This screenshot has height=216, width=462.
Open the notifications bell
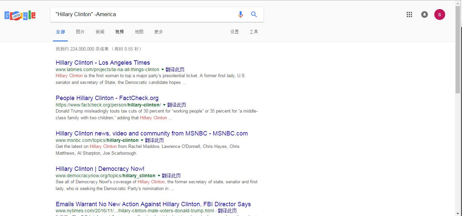pos(425,14)
